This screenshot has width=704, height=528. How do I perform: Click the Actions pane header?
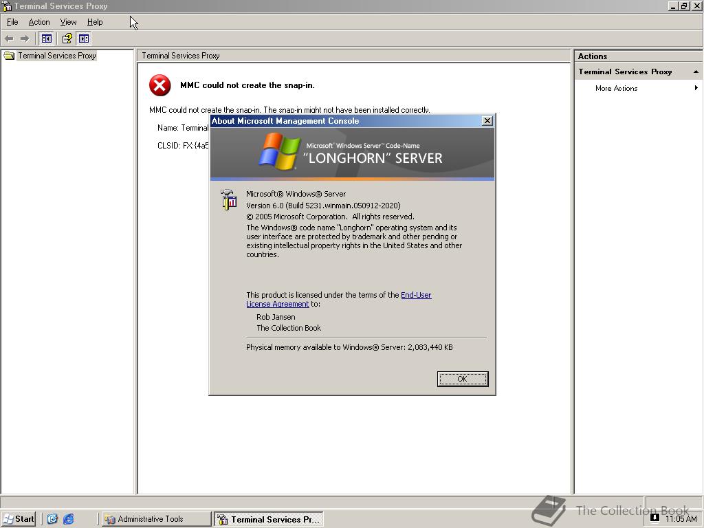coord(638,56)
